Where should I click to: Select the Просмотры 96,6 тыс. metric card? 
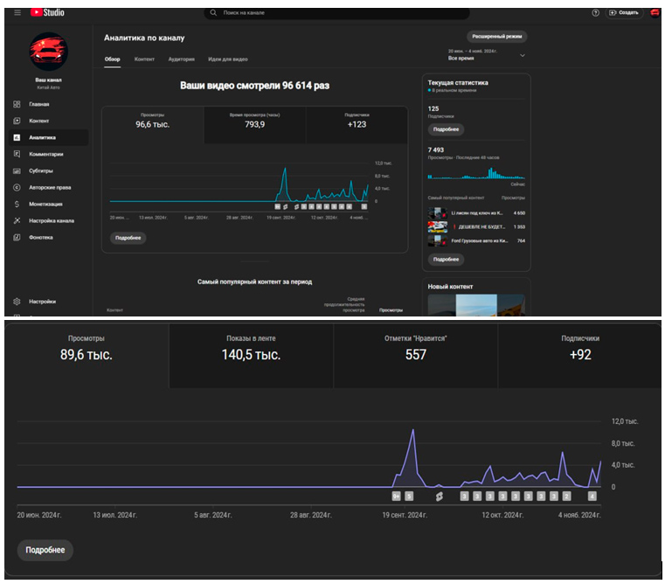tap(153, 125)
